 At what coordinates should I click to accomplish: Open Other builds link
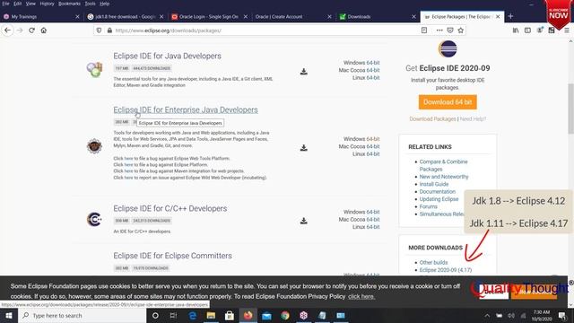point(433,263)
